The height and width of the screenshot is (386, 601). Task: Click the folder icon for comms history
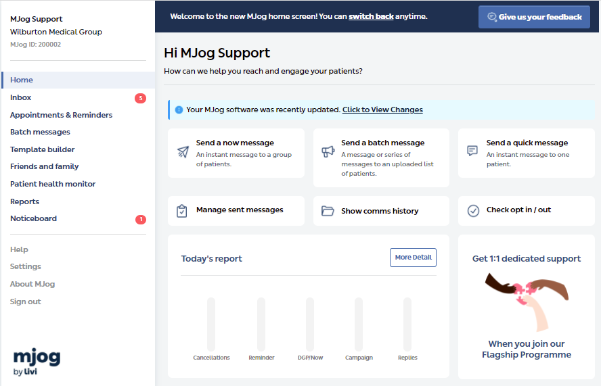click(328, 211)
